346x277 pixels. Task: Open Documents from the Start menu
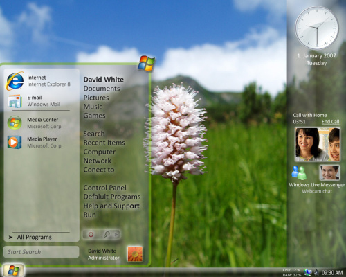[x=102, y=89]
